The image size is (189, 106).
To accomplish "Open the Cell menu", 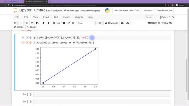I will 56,17.
